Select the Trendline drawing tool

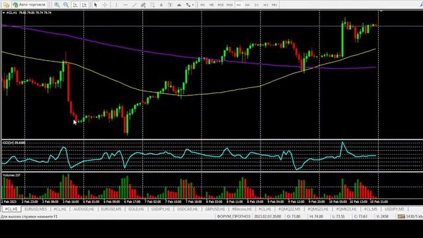pos(134,5)
